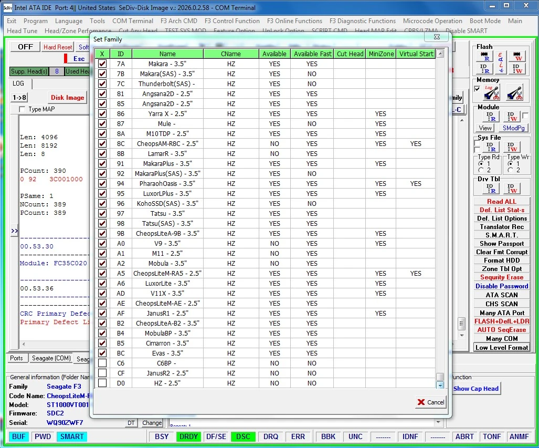The width and height of the screenshot is (539, 448).
Task: Toggle the checkbox beside Module write icon
Action: point(525,116)
